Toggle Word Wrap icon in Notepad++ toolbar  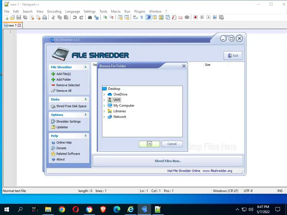tap(135, 17)
